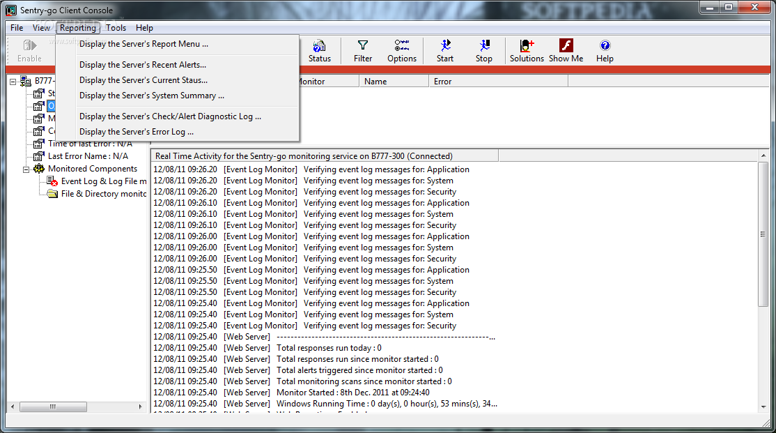Image resolution: width=776 pixels, height=433 pixels.
Task: Choose Display the Server's Recent Alerts
Action: pos(177,65)
